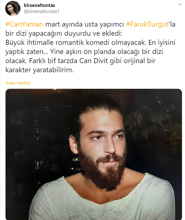The height and width of the screenshot is (220, 185).
Task: Open the attached photo of bearded man
Action: click(x=94, y=154)
